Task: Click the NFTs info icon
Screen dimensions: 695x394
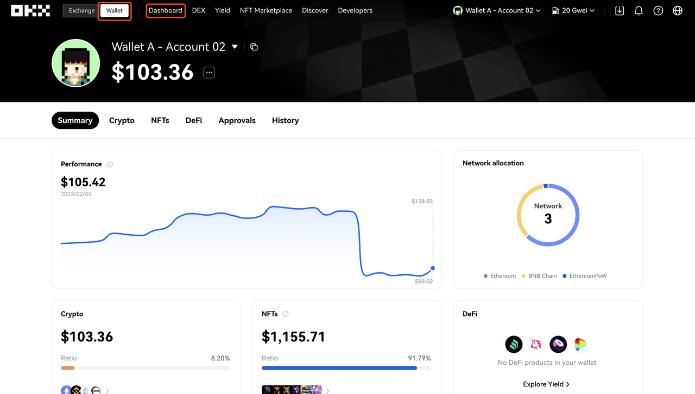Action: pos(286,314)
